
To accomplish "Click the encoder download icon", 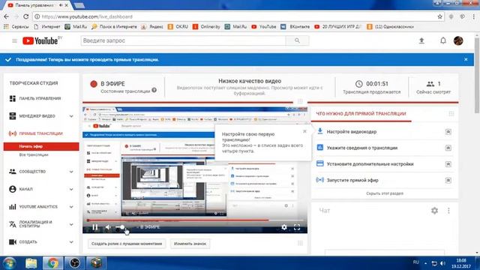I will 320,131.
